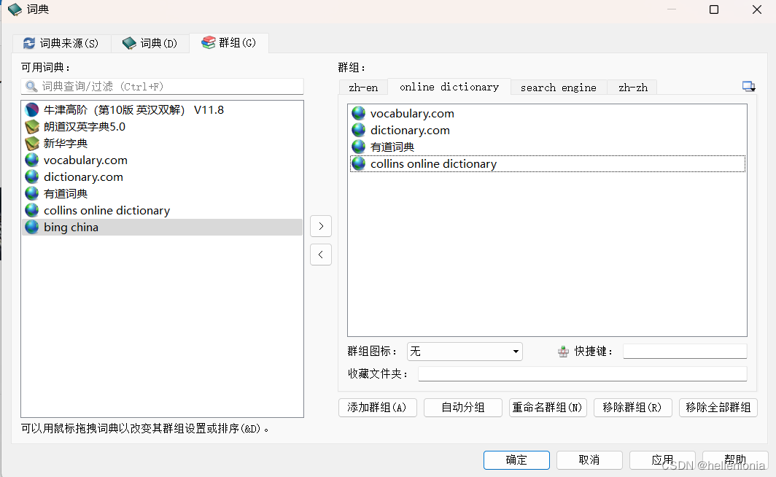776x477 pixels.
Task: Select collins online dictionary in available list
Action: (x=163, y=210)
